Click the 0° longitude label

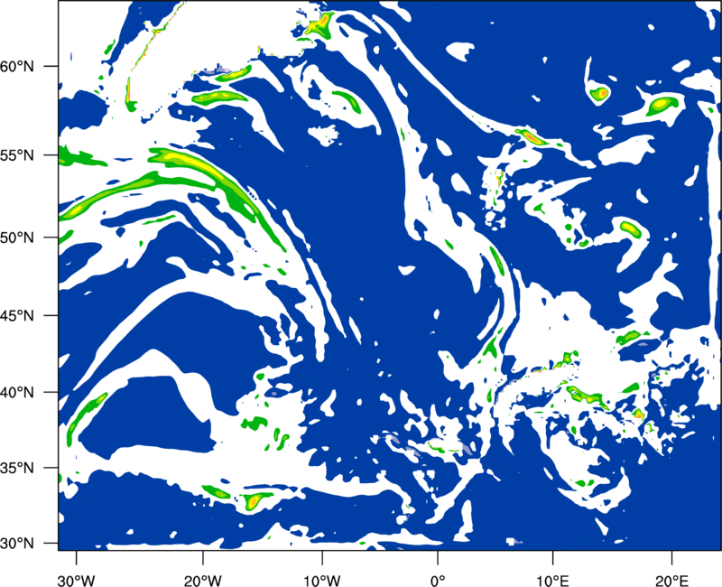[438, 581]
